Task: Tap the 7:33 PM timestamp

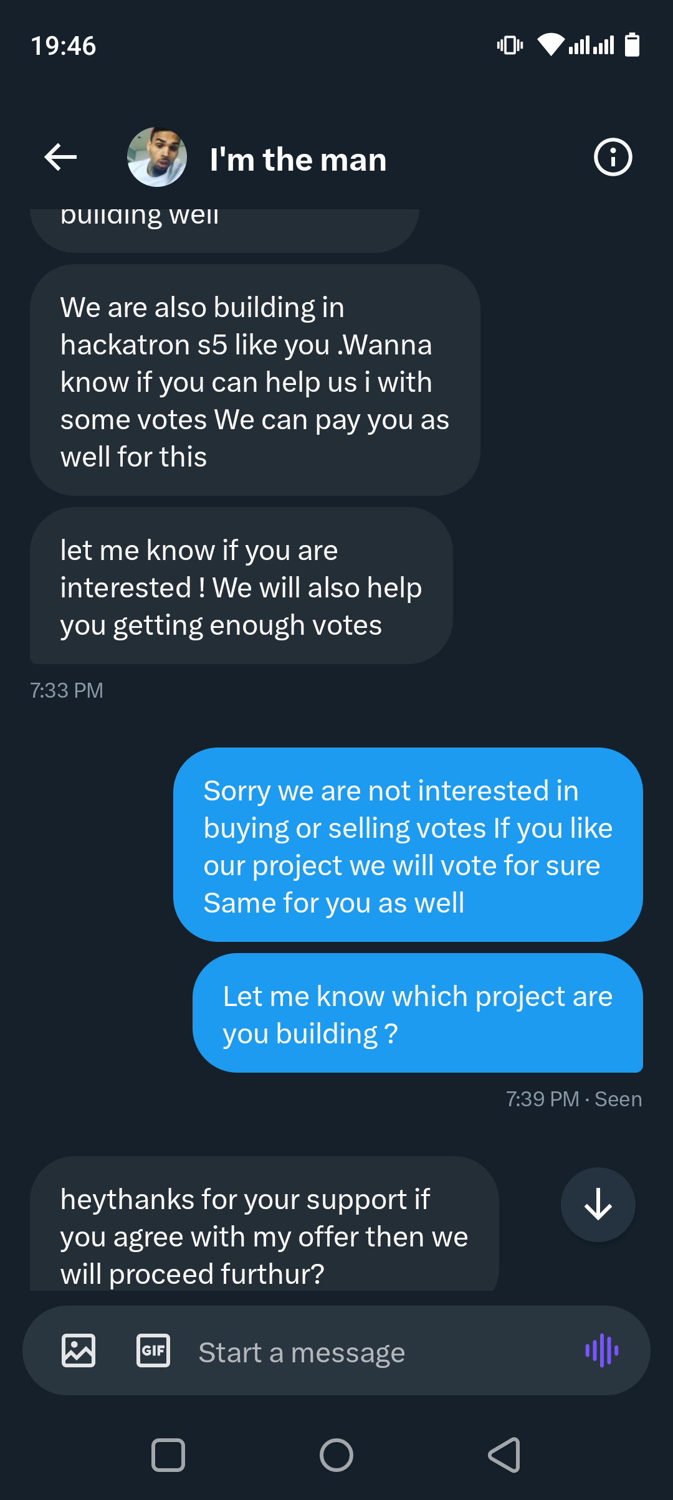Action: click(67, 690)
